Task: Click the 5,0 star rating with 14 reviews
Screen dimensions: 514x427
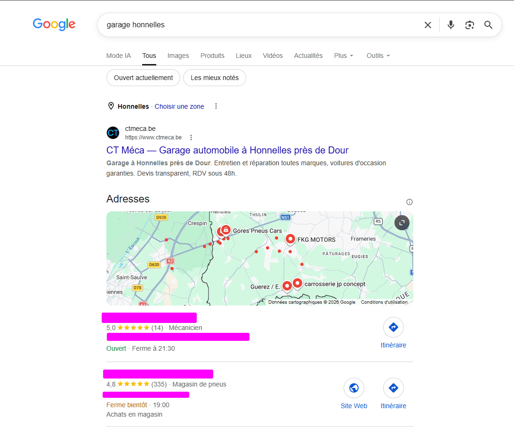Action: pyautogui.click(x=135, y=328)
